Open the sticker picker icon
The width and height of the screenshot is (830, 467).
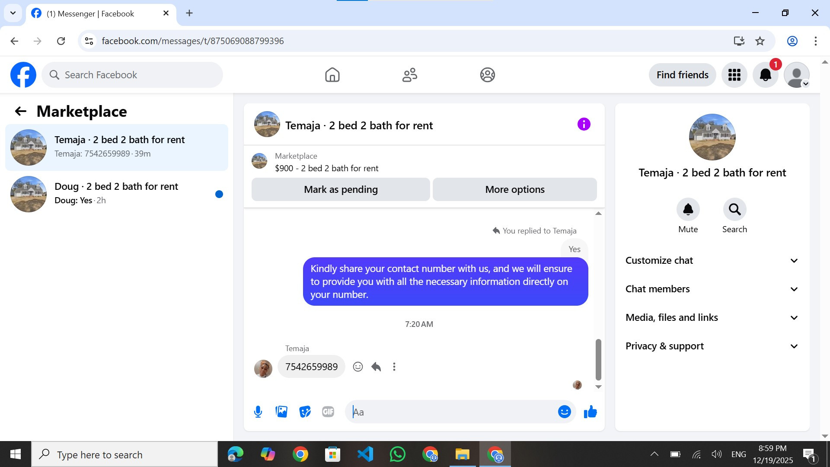point(305,412)
